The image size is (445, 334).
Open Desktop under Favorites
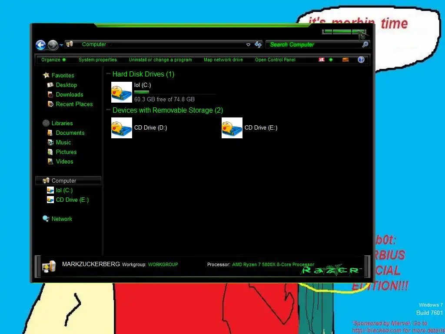click(66, 85)
